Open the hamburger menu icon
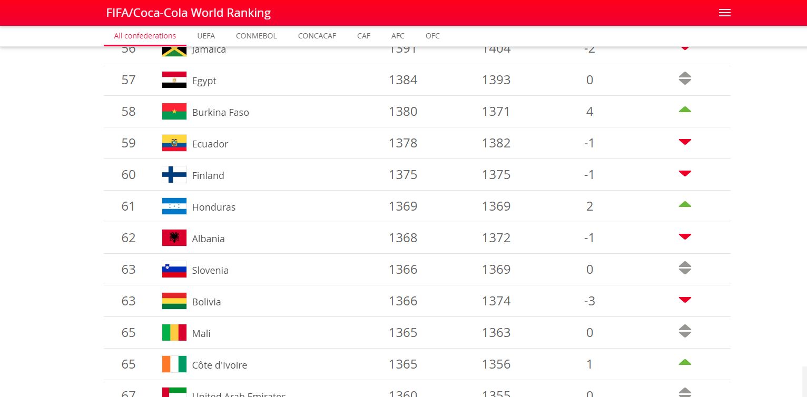The image size is (807, 397). [725, 13]
